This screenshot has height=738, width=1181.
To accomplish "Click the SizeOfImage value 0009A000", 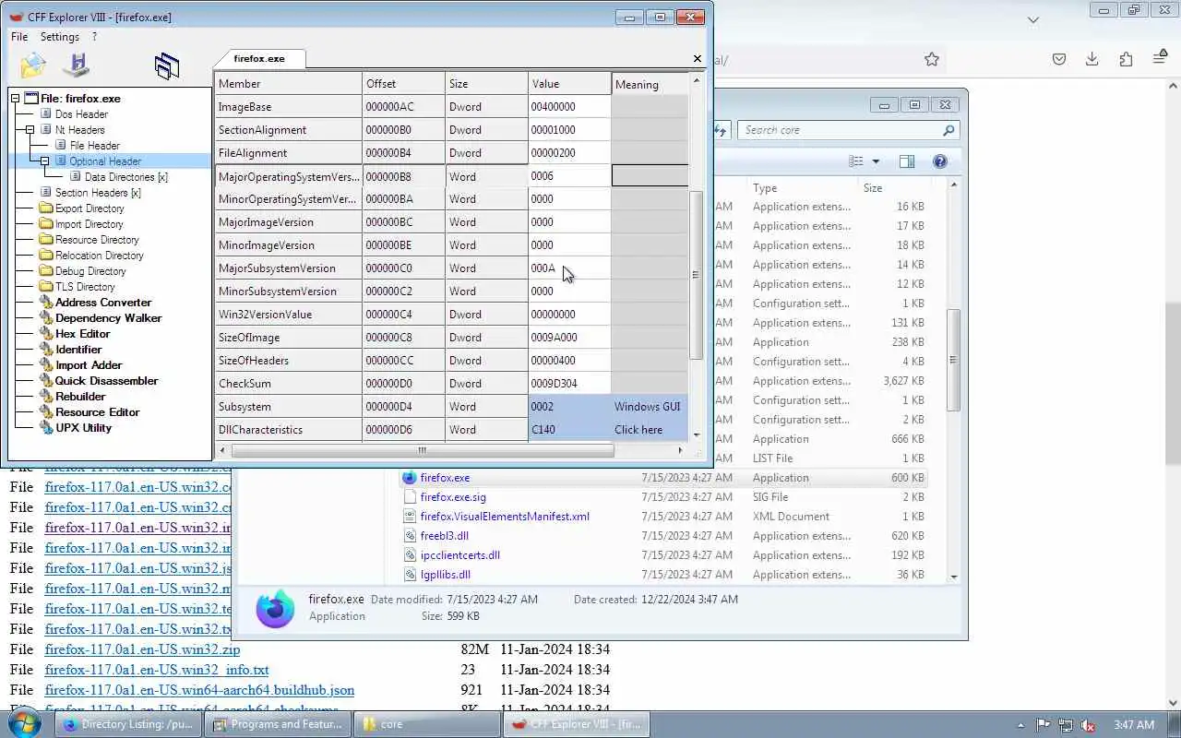I will (569, 338).
